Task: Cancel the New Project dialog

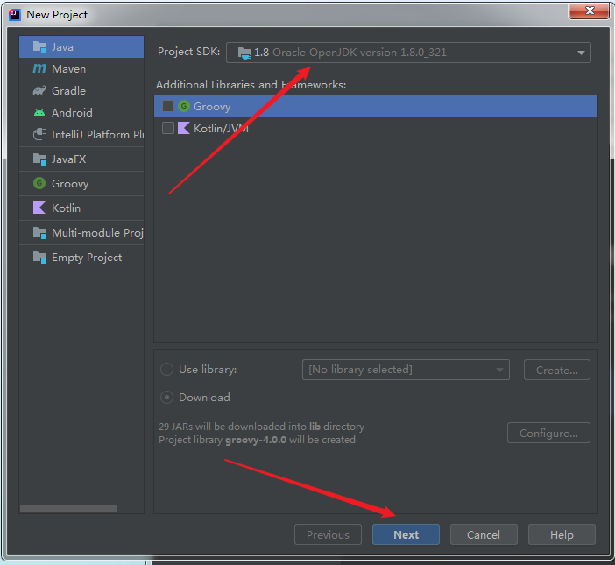Action: pos(484,534)
